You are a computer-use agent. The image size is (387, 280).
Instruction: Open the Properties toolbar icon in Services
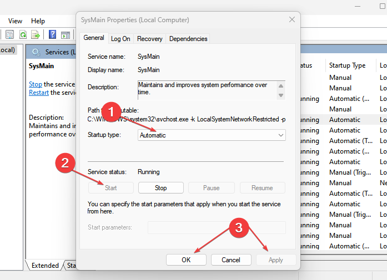click(10, 34)
